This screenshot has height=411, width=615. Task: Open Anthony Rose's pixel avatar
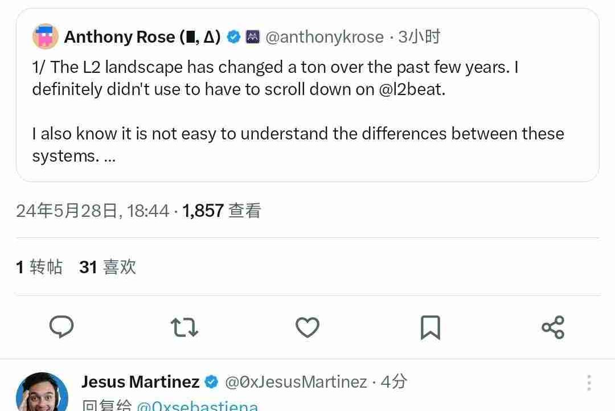[46, 37]
